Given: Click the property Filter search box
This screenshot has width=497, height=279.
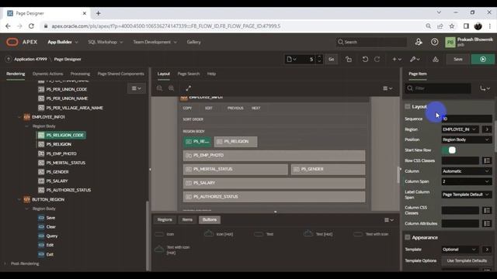Looking at the screenshot, I should pyautogui.click(x=438, y=88).
